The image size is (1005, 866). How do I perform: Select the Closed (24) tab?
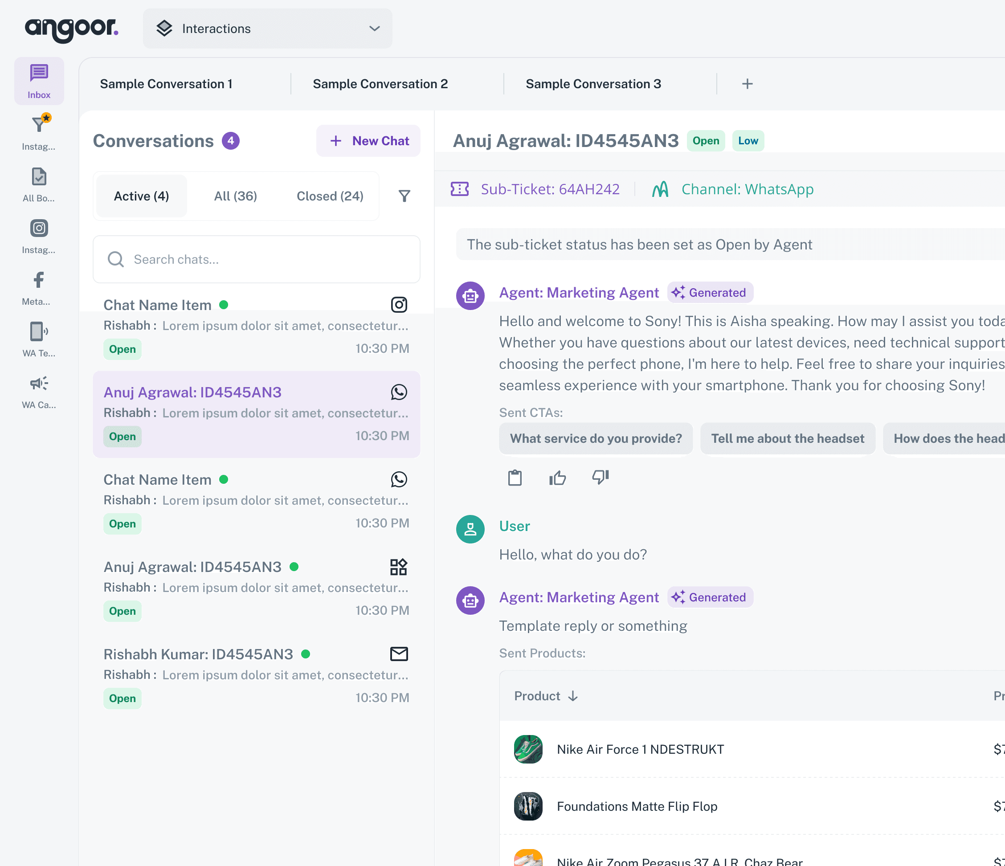[x=330, y=196]
